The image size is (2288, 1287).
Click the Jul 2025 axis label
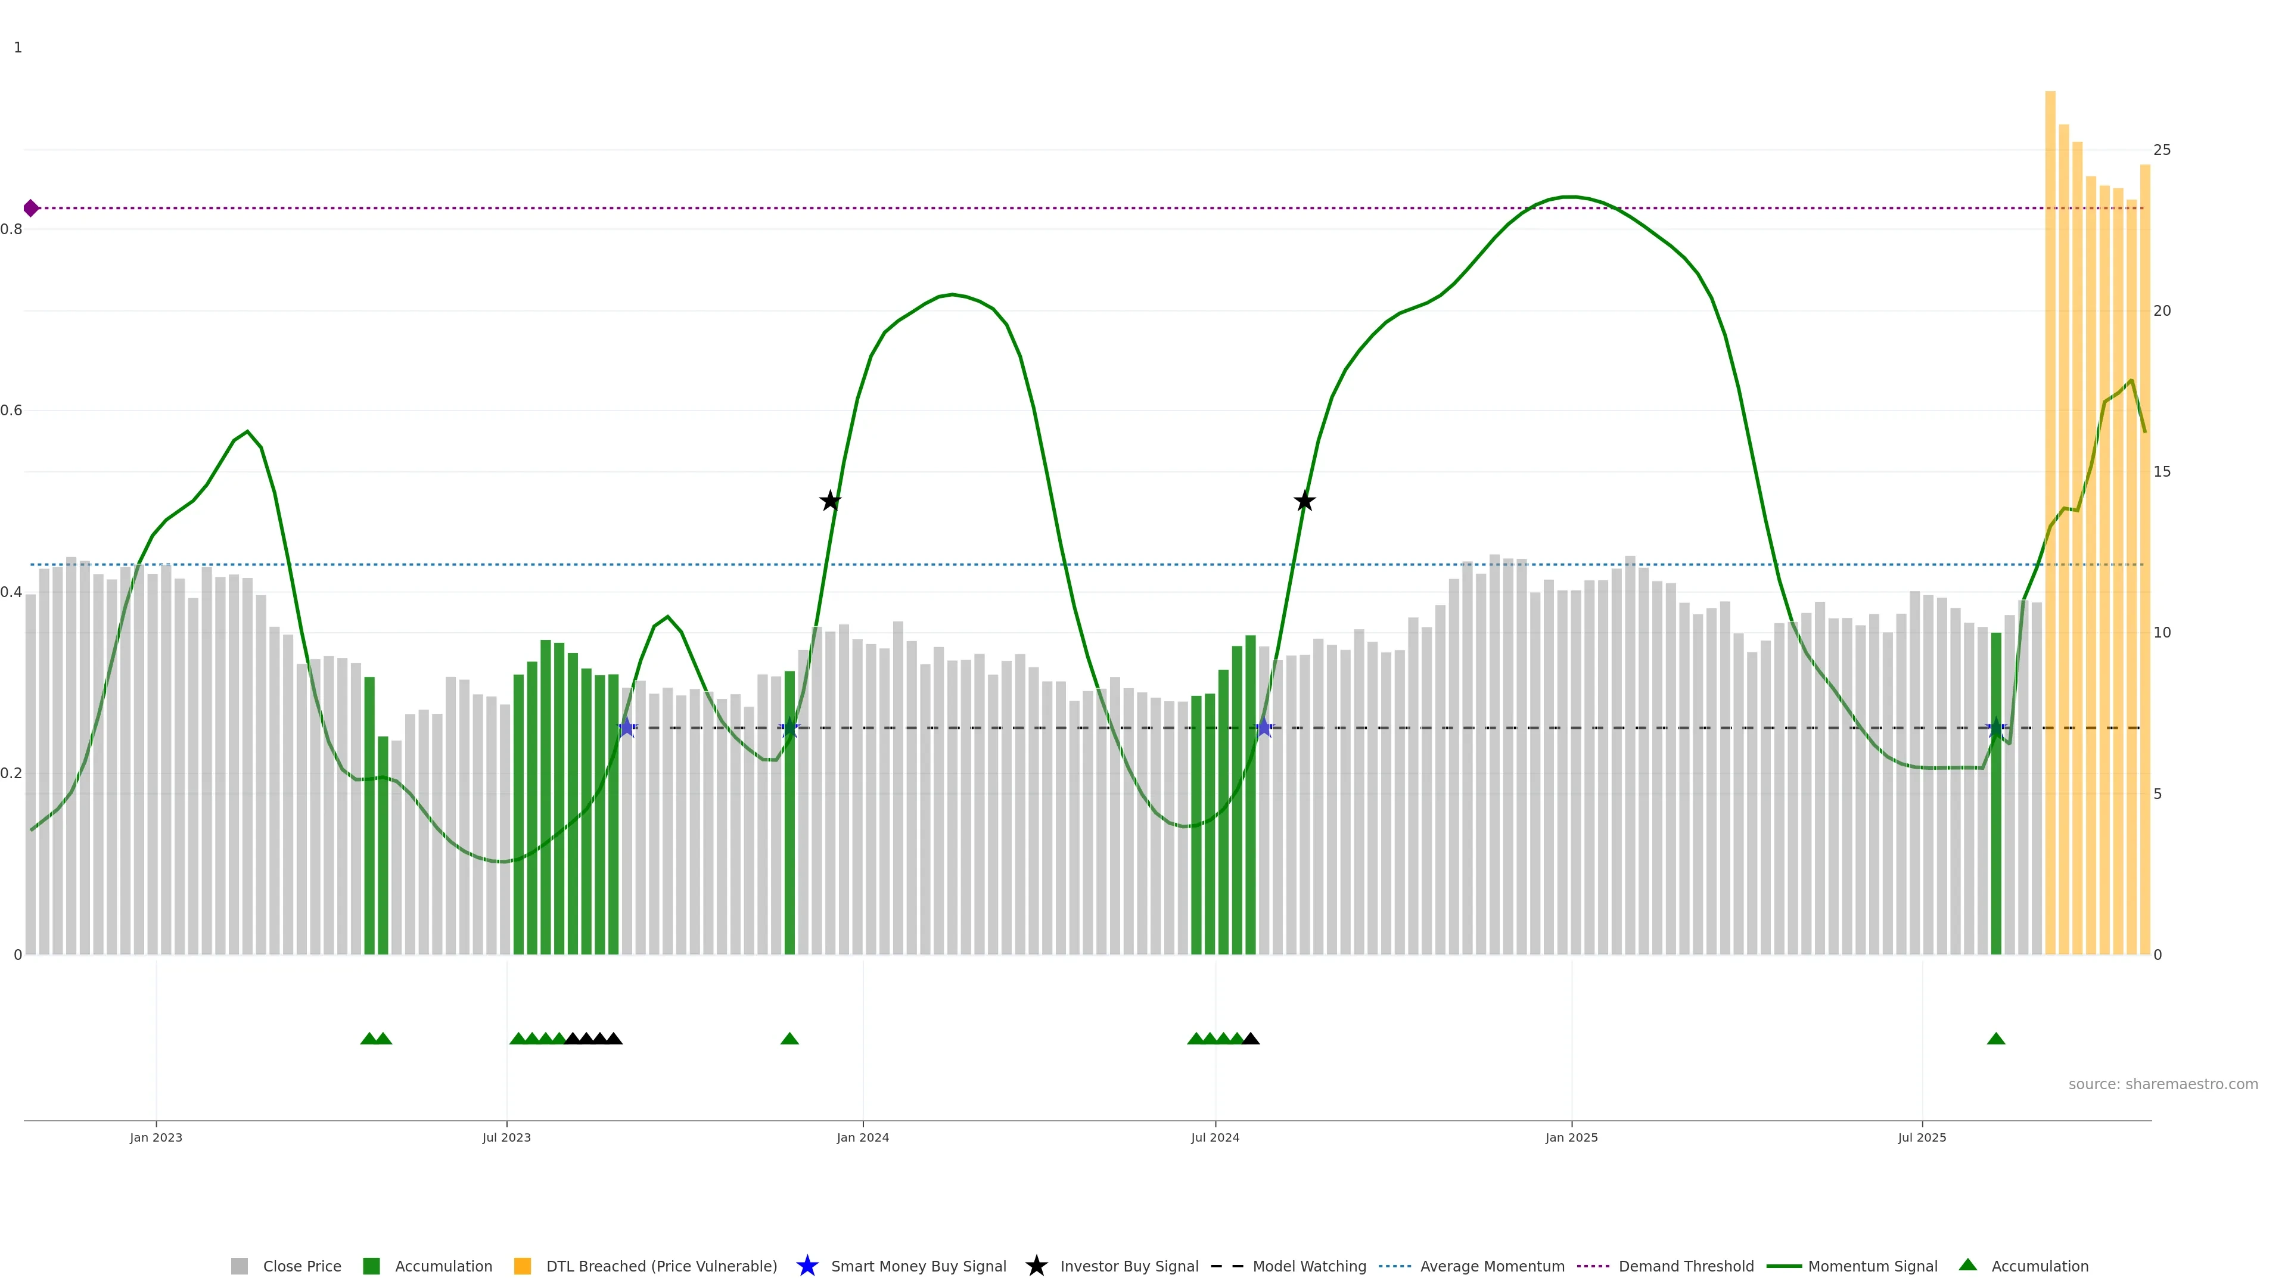point(1922,1137)
